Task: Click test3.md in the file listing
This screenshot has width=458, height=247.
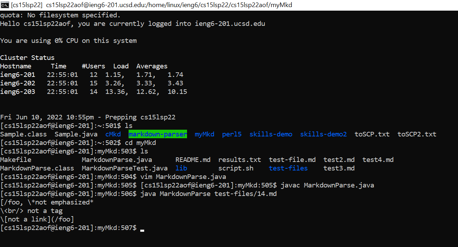Action: pyautogui.click(x=339, y=168)
